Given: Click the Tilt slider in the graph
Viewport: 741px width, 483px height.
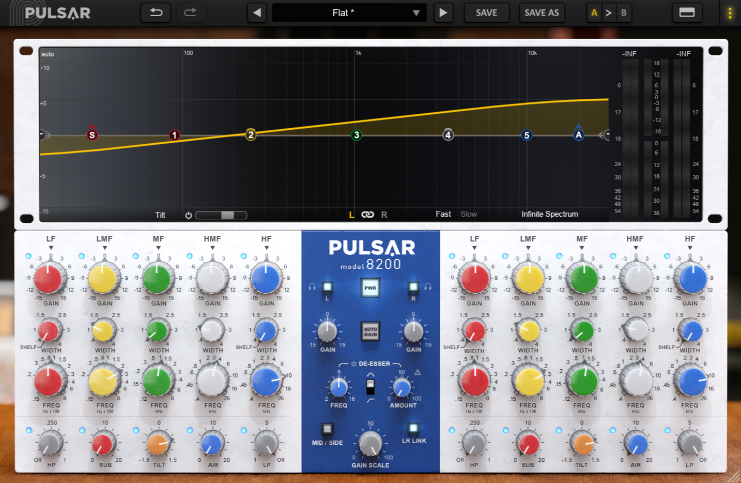Looking at the screenshot, I should 221,215.
